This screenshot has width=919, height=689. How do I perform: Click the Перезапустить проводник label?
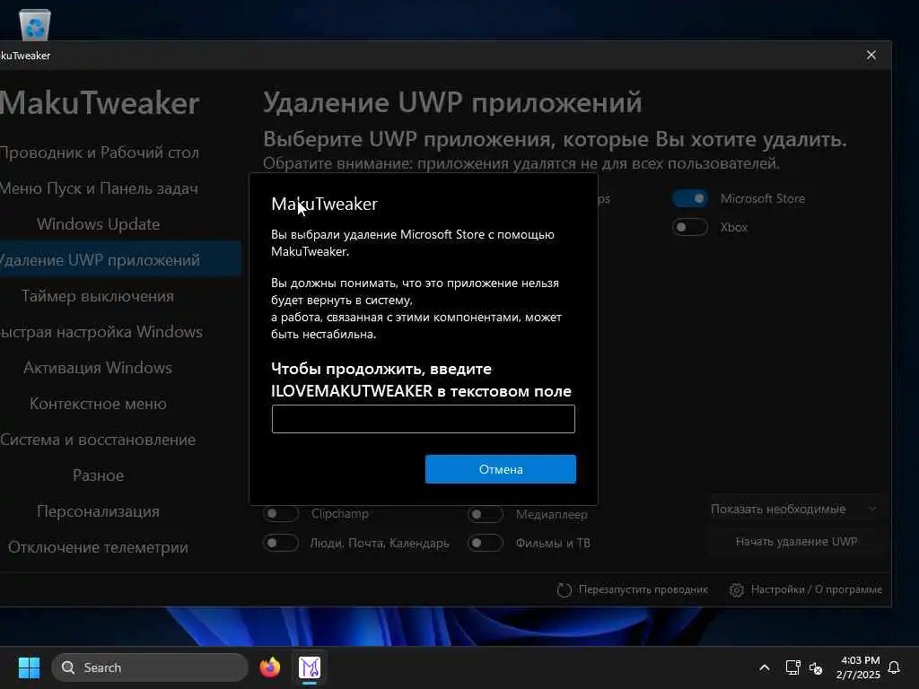pyautogui.click(x=643, y=590)
